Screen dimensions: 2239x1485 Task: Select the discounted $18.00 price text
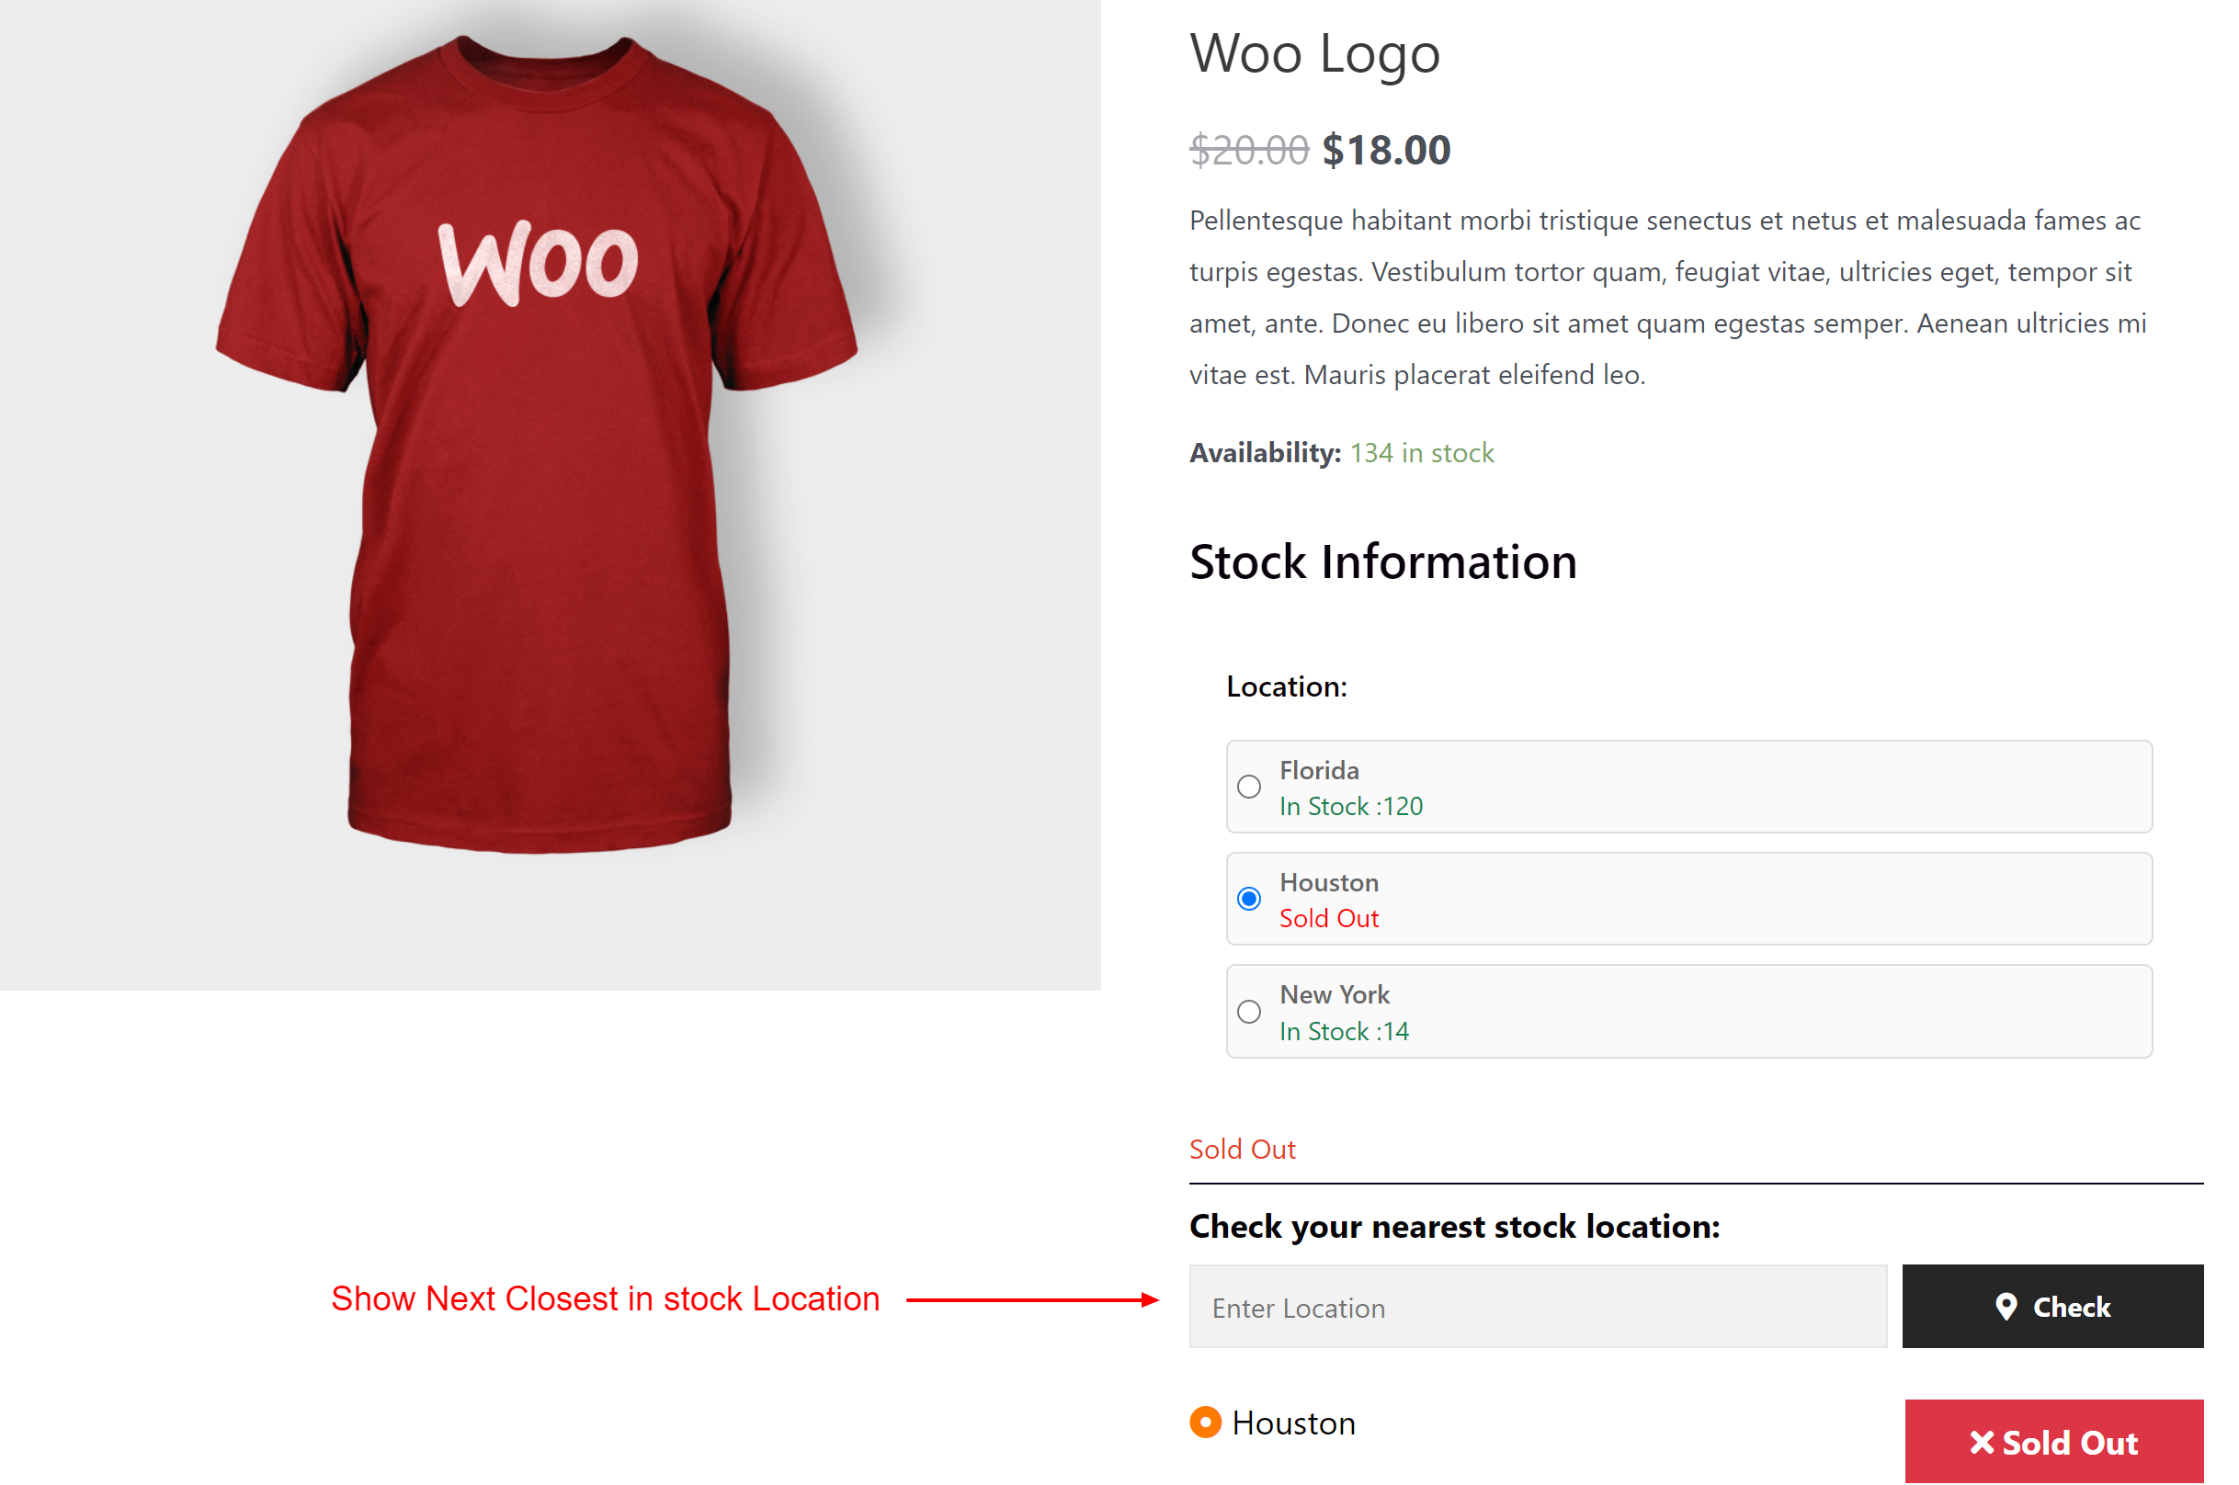tap(1386, 149)
